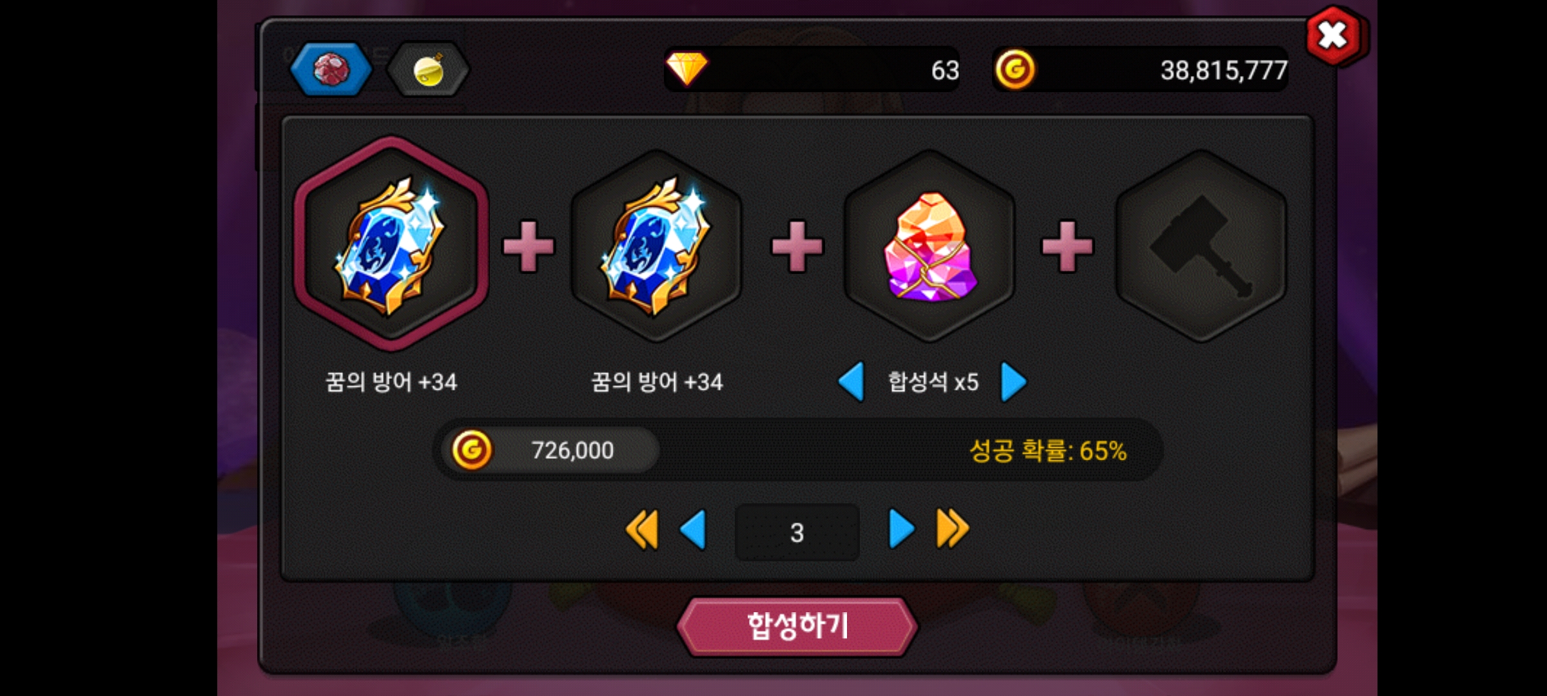1547x696 pixels.
Task: Decrease synthesis count by one
Action: pyautogui.click(x=694, y=530)
